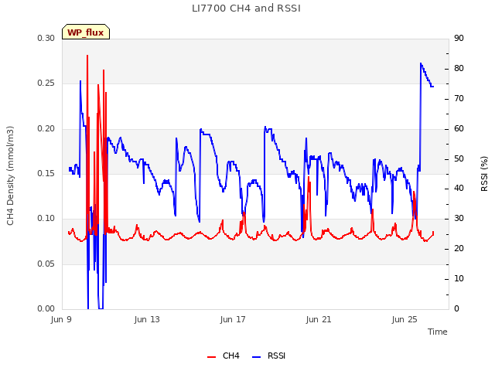Toggle the CH4 legend entry

click(x=223, y=356)
